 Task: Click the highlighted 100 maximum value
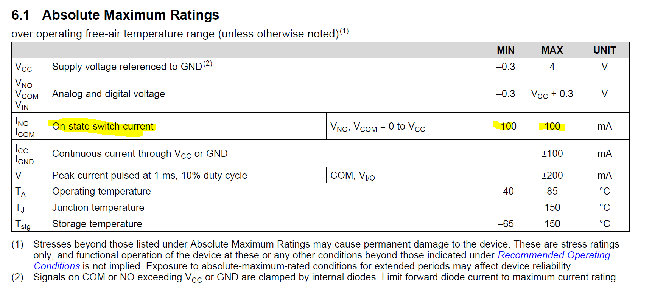pos(552,126)
